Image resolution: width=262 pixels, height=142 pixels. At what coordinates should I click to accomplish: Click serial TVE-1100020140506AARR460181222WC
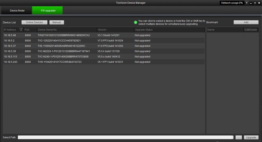(61, 46)
